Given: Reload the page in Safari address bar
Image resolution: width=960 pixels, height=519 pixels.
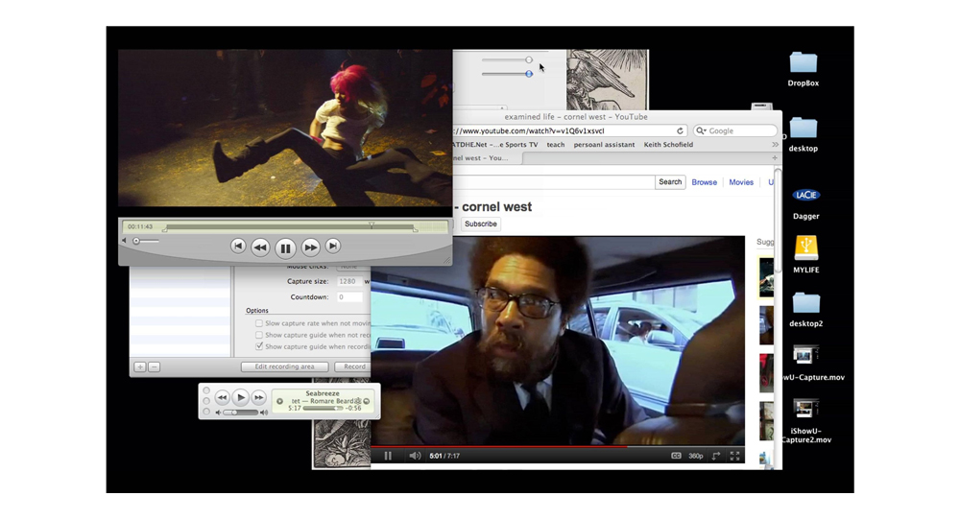Looking at the screenshot, I should pyautogui.click(x=680, y=131).
